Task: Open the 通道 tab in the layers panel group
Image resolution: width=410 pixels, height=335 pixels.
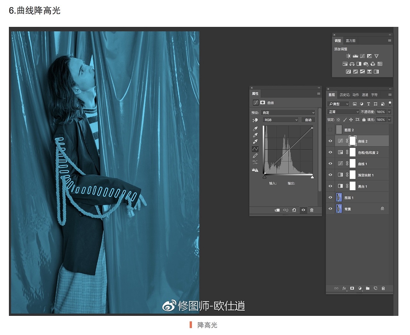Action: click(365, 94)
